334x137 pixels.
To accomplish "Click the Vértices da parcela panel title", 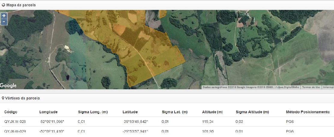I will (x=22, y=98).
